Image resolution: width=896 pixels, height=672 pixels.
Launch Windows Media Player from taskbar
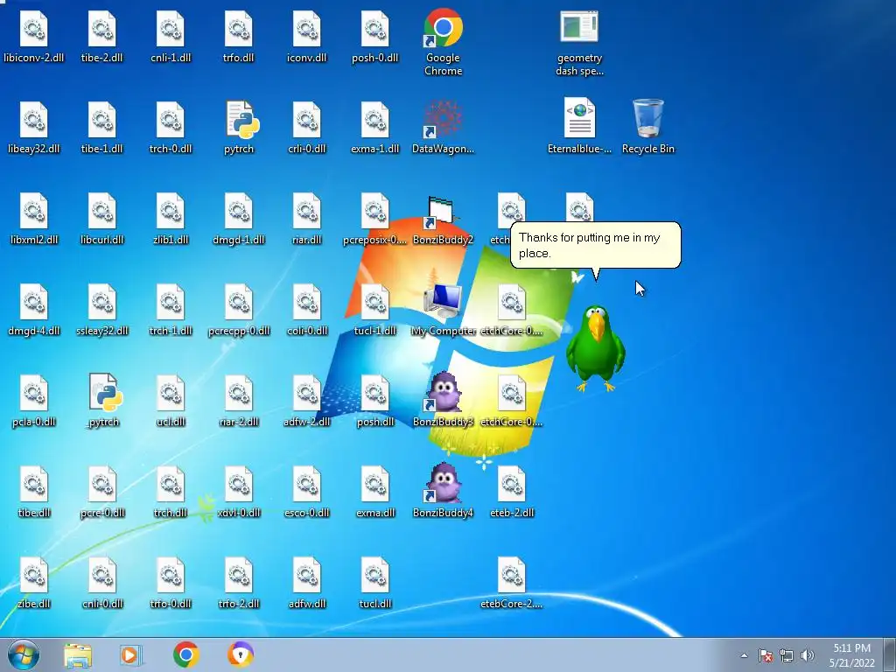point(131,655)
